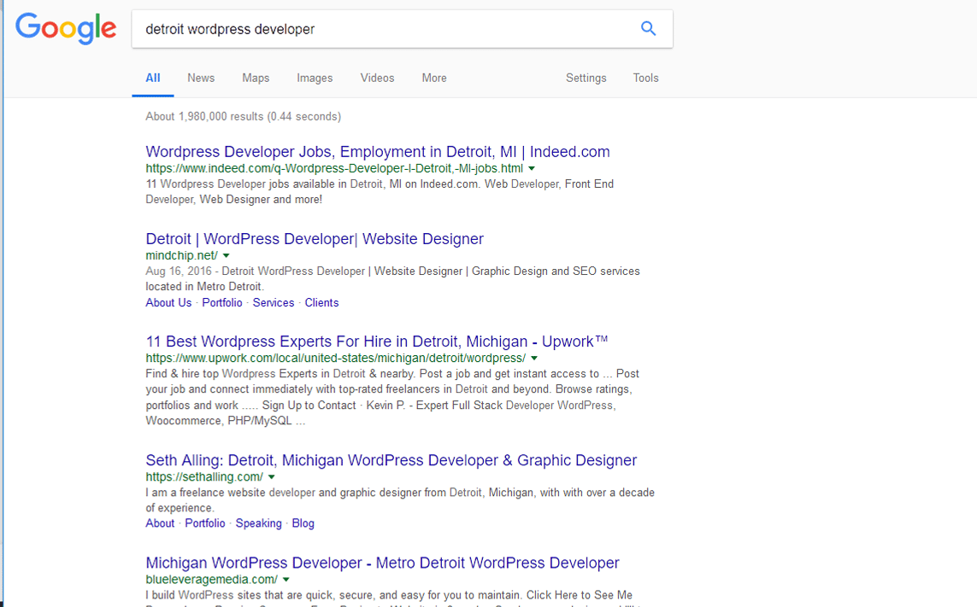Open the Indeed Wordpress Developer Jobs result
The image size is (977, 607).
(378, 152)
